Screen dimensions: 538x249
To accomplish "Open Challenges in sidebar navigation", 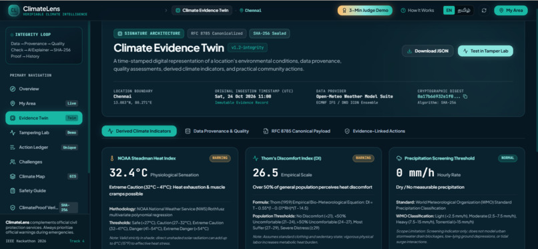I will pyautogui.click(x=44, y=162).
